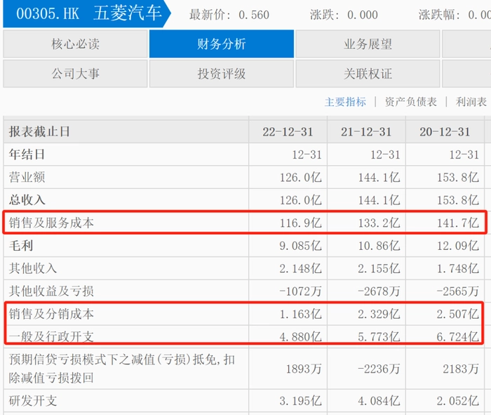
Task: Open the 关联权证 tab
Action: [x=368, y=74]
